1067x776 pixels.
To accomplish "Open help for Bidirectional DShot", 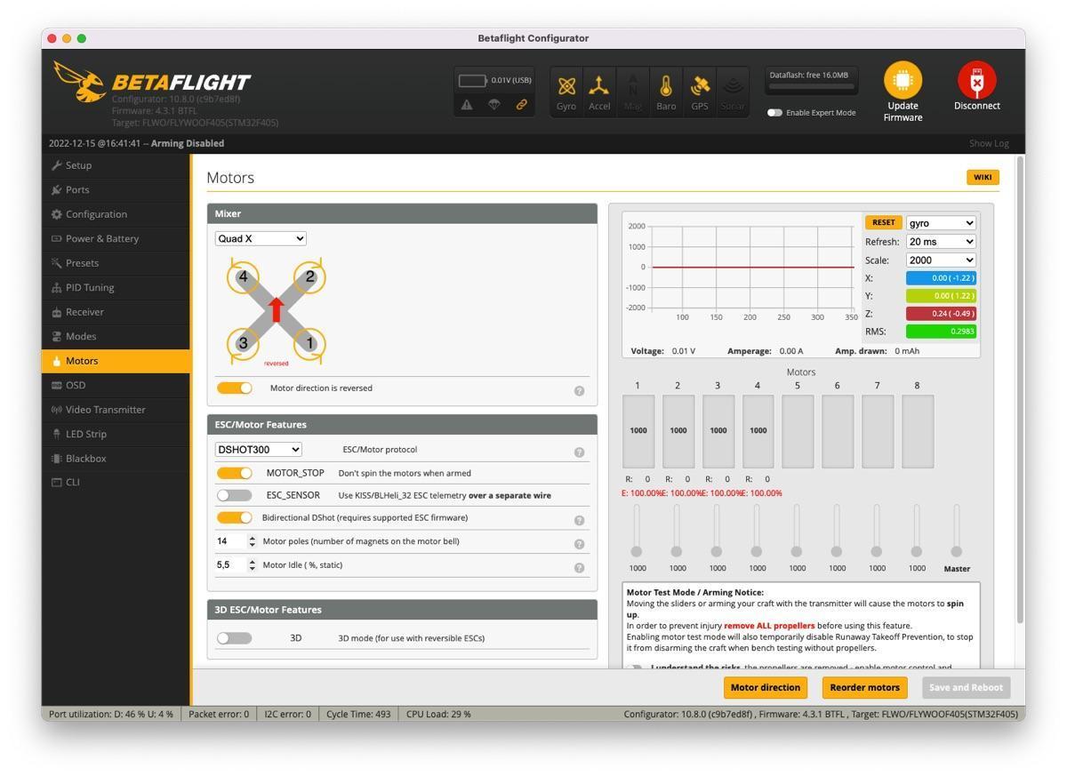I will coord(579,520).
